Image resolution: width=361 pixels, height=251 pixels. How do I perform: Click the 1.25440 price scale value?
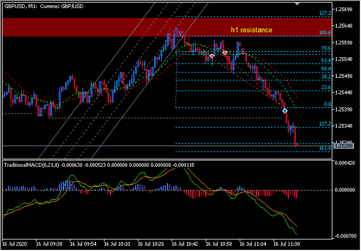pos(344,92)
